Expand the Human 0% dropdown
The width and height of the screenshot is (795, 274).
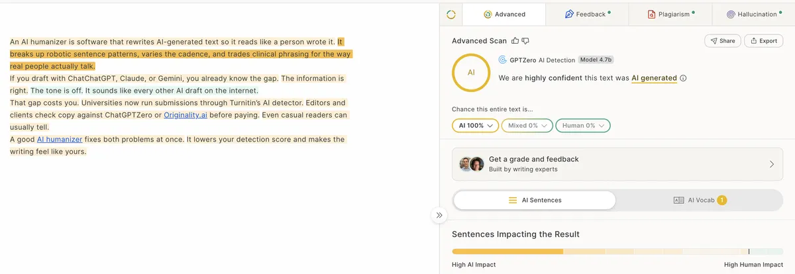coord(582,125)
